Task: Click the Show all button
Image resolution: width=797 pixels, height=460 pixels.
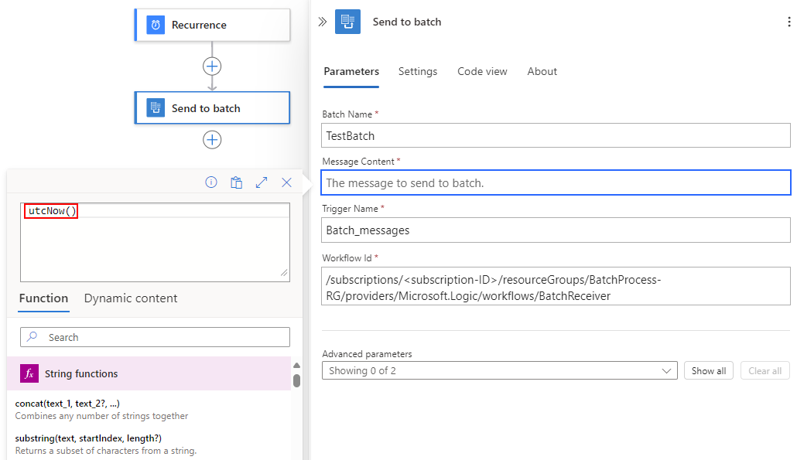Action: pos(708,370)
